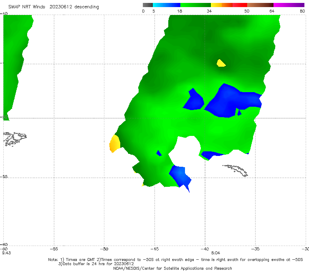Click the swath time label '8:04'

coord(215,253)
